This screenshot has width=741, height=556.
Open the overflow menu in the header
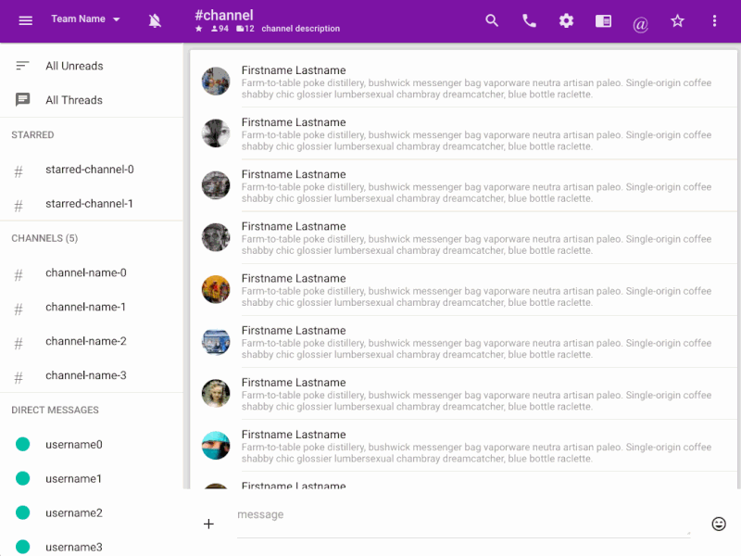[x=714, y=19]
